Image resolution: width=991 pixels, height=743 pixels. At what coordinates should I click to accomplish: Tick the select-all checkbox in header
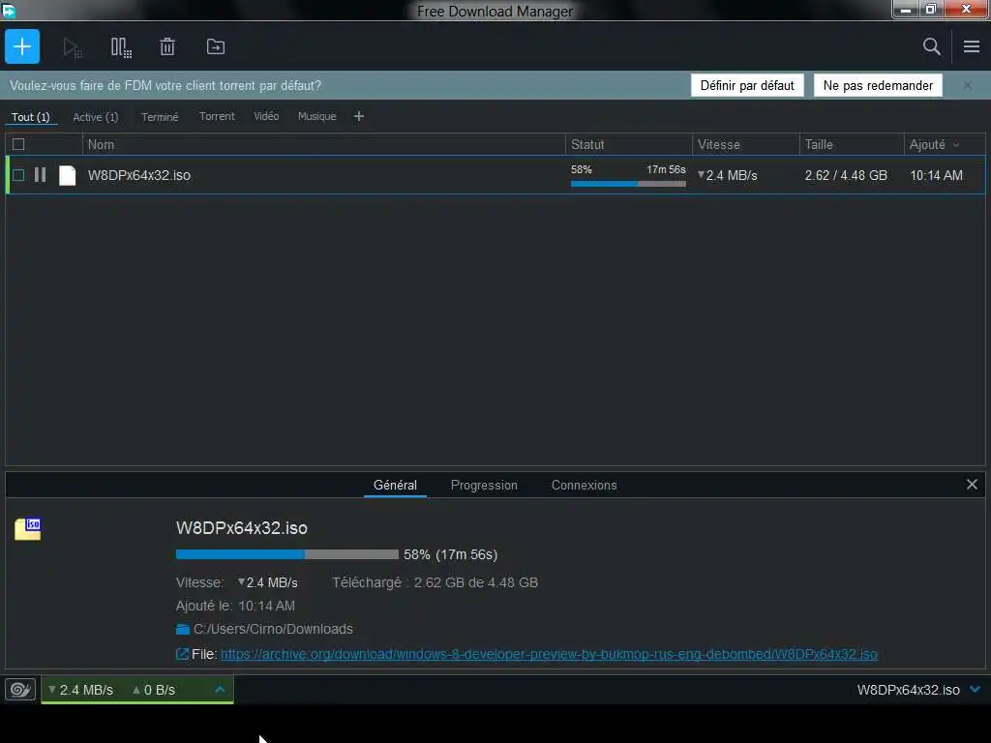click(x=18, y=144)
